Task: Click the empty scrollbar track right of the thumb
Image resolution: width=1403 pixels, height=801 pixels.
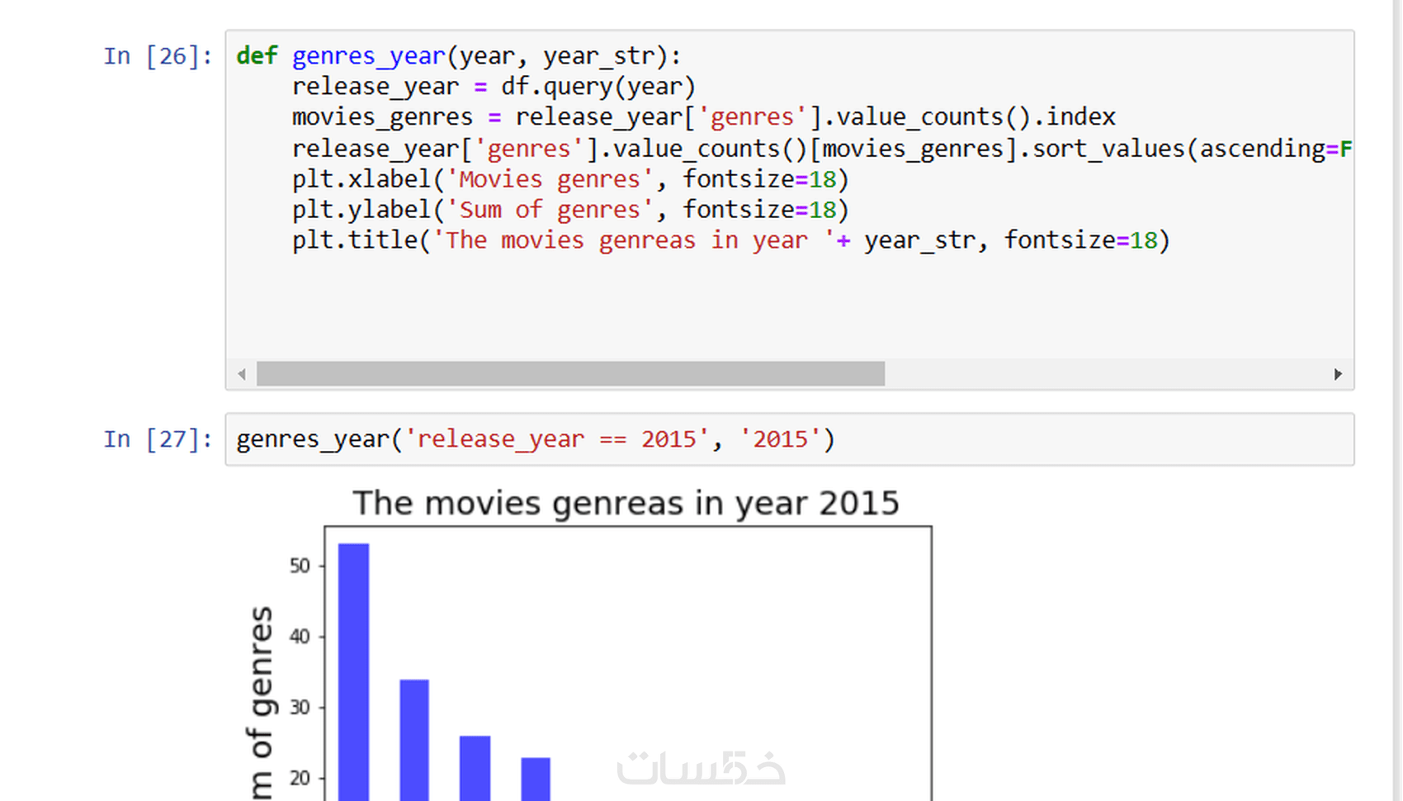Action: (1106, 374)
